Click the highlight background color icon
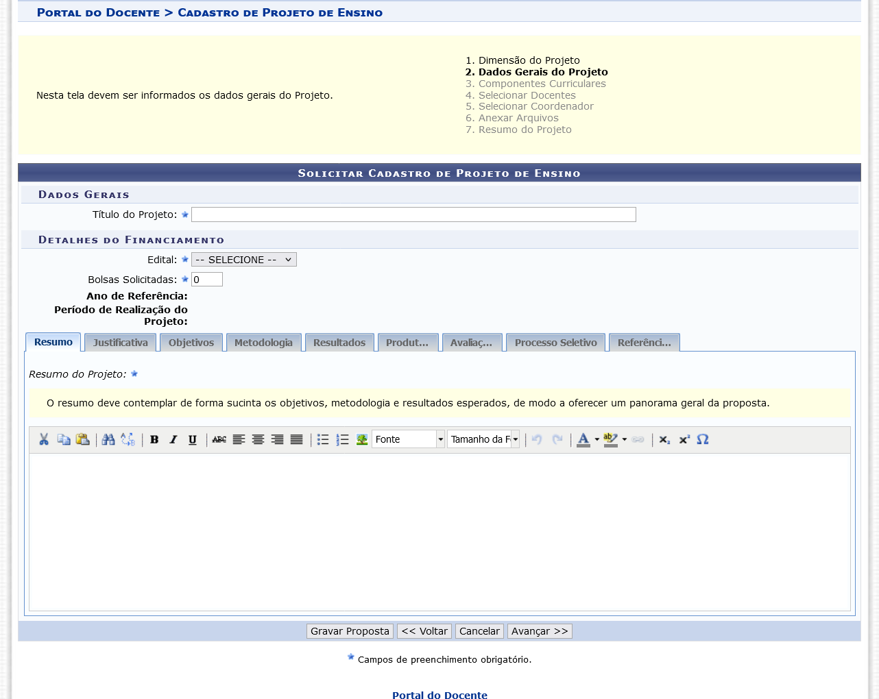The image size is (879, 699). click(610, 439)
